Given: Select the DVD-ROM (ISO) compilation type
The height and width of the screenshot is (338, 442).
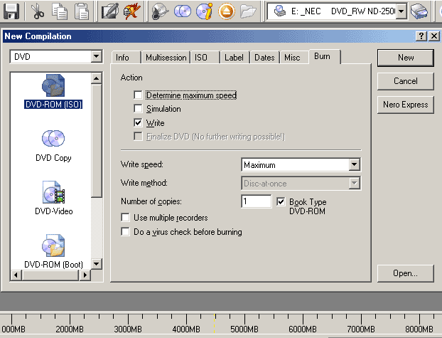Looking at the screenshot, I should (x=53, y=92).
